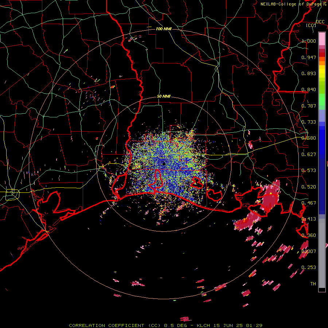This screenshot has height=328, width=328.
Task: Pick the light pink swatch atop the color bar
Action: [322, 39]
